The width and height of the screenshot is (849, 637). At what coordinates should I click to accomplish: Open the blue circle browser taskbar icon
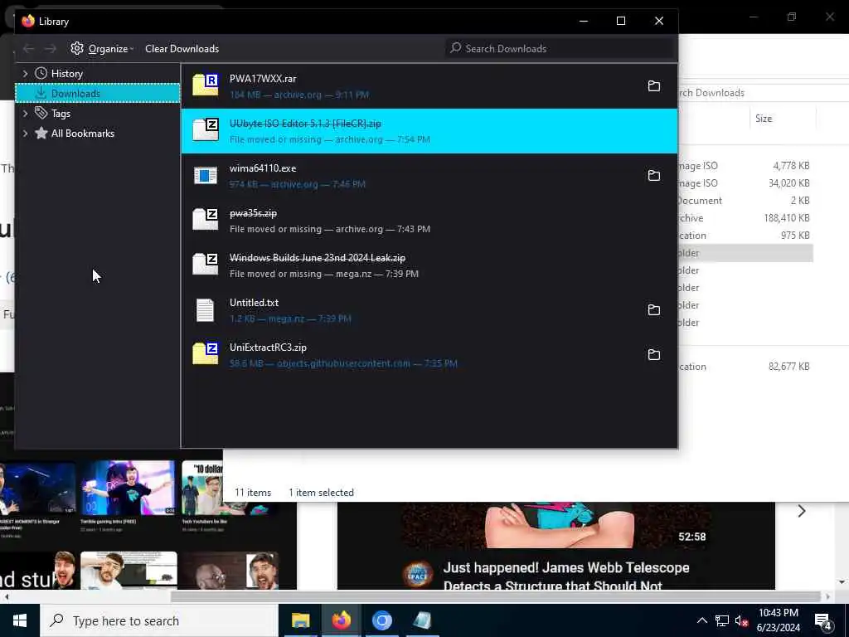(381, 620)
